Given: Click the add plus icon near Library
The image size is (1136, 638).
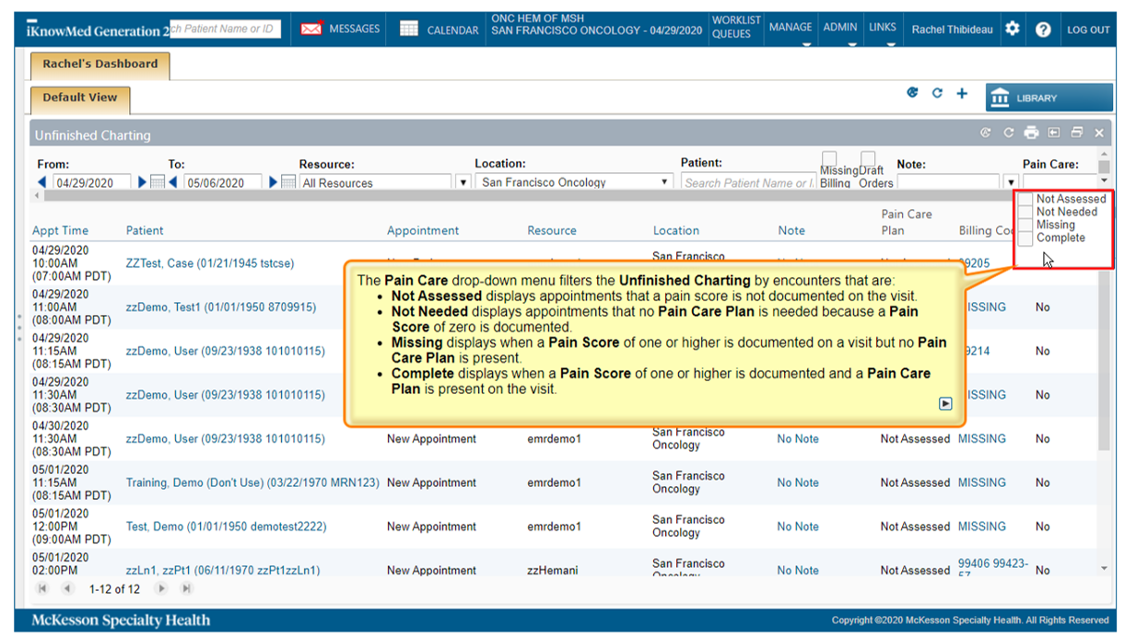Looking at the screenshot, I should coord(962,94).
